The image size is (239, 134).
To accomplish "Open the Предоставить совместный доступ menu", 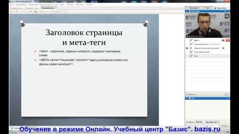I will [x=41, y=4].
